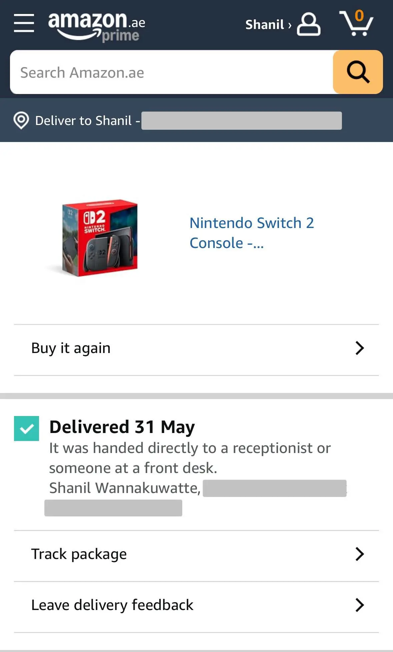Tap the Delivered 31 May status heading
Screen dimensions: 393x652
click(122, 427)
